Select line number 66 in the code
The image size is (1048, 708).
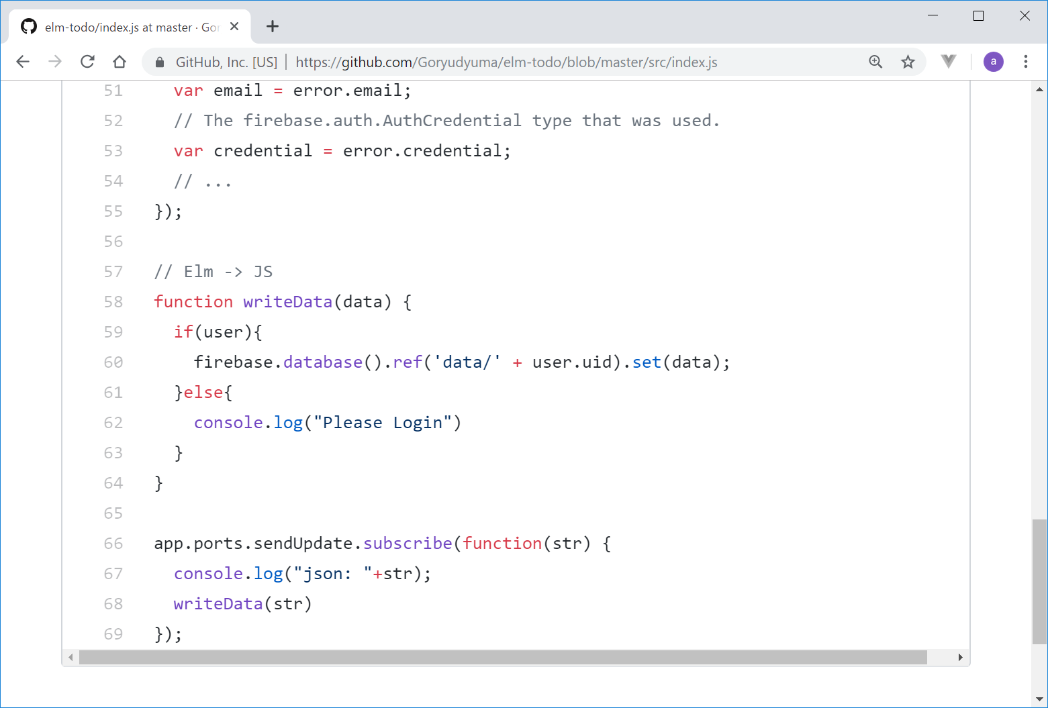(x=113, y=544)
